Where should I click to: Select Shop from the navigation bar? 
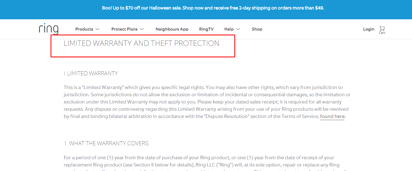point(257,29)
